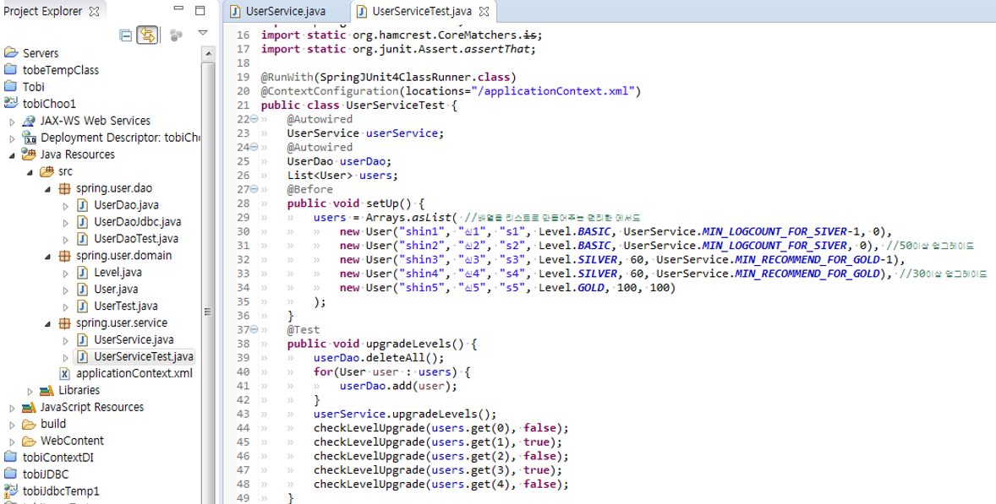The width and height of the screenshot is (996, 504).
Task: Open applicationContext.xml file
Action: pyautogui.click(x=134, y=373)
